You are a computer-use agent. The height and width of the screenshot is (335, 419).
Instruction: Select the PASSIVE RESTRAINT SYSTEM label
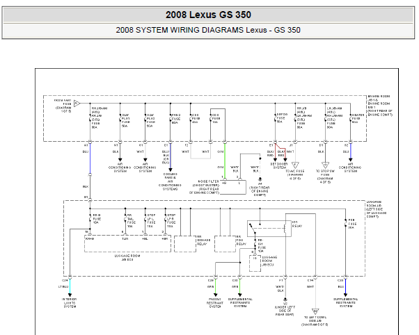[215, 303]
